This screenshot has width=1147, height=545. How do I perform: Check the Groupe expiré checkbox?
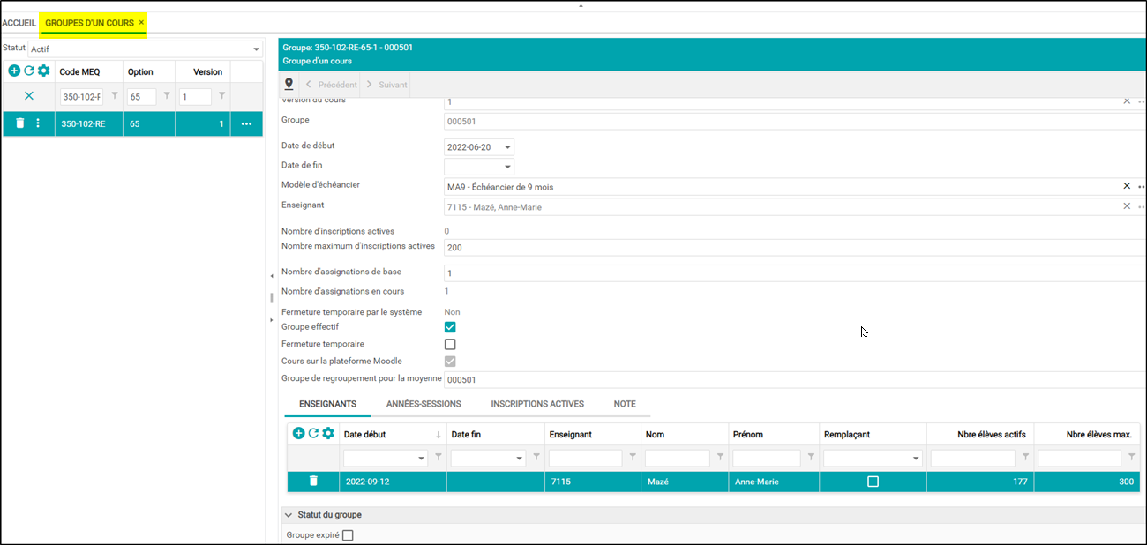(x=348, y=535)
